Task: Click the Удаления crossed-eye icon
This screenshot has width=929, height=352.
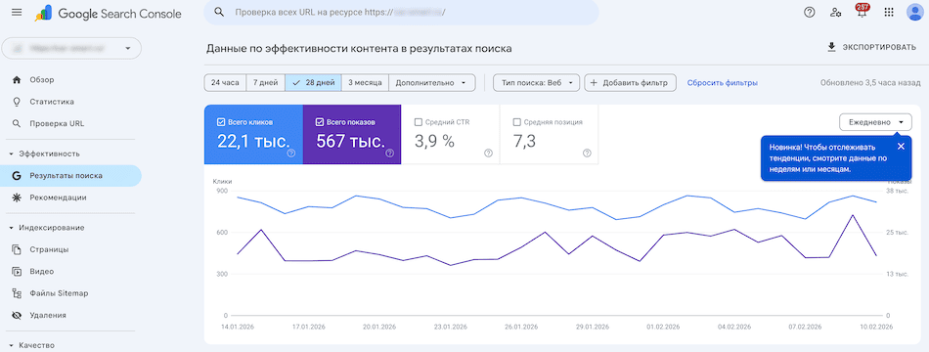Action: point(17,315)
